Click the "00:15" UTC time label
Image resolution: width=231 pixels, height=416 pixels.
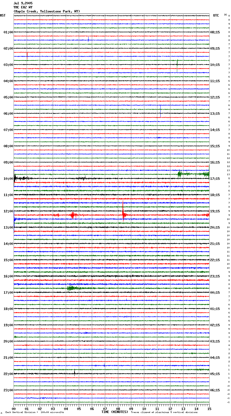tap(215, 293)
